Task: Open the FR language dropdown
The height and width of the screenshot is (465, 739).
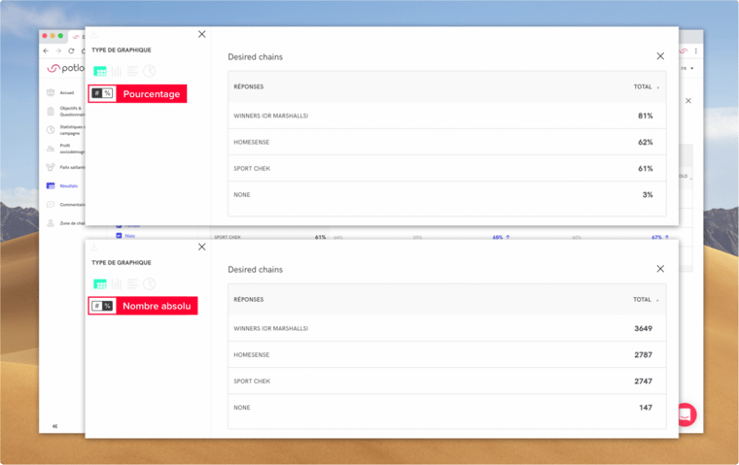Action: click(686, 69)
